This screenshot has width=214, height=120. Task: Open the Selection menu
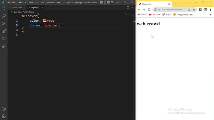point(22,2)
